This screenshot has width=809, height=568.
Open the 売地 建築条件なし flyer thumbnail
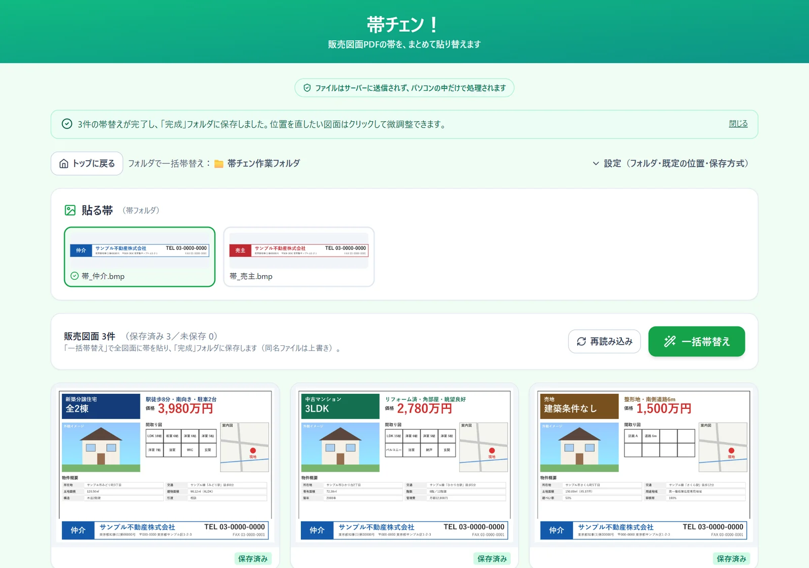(x=644, y=466)
